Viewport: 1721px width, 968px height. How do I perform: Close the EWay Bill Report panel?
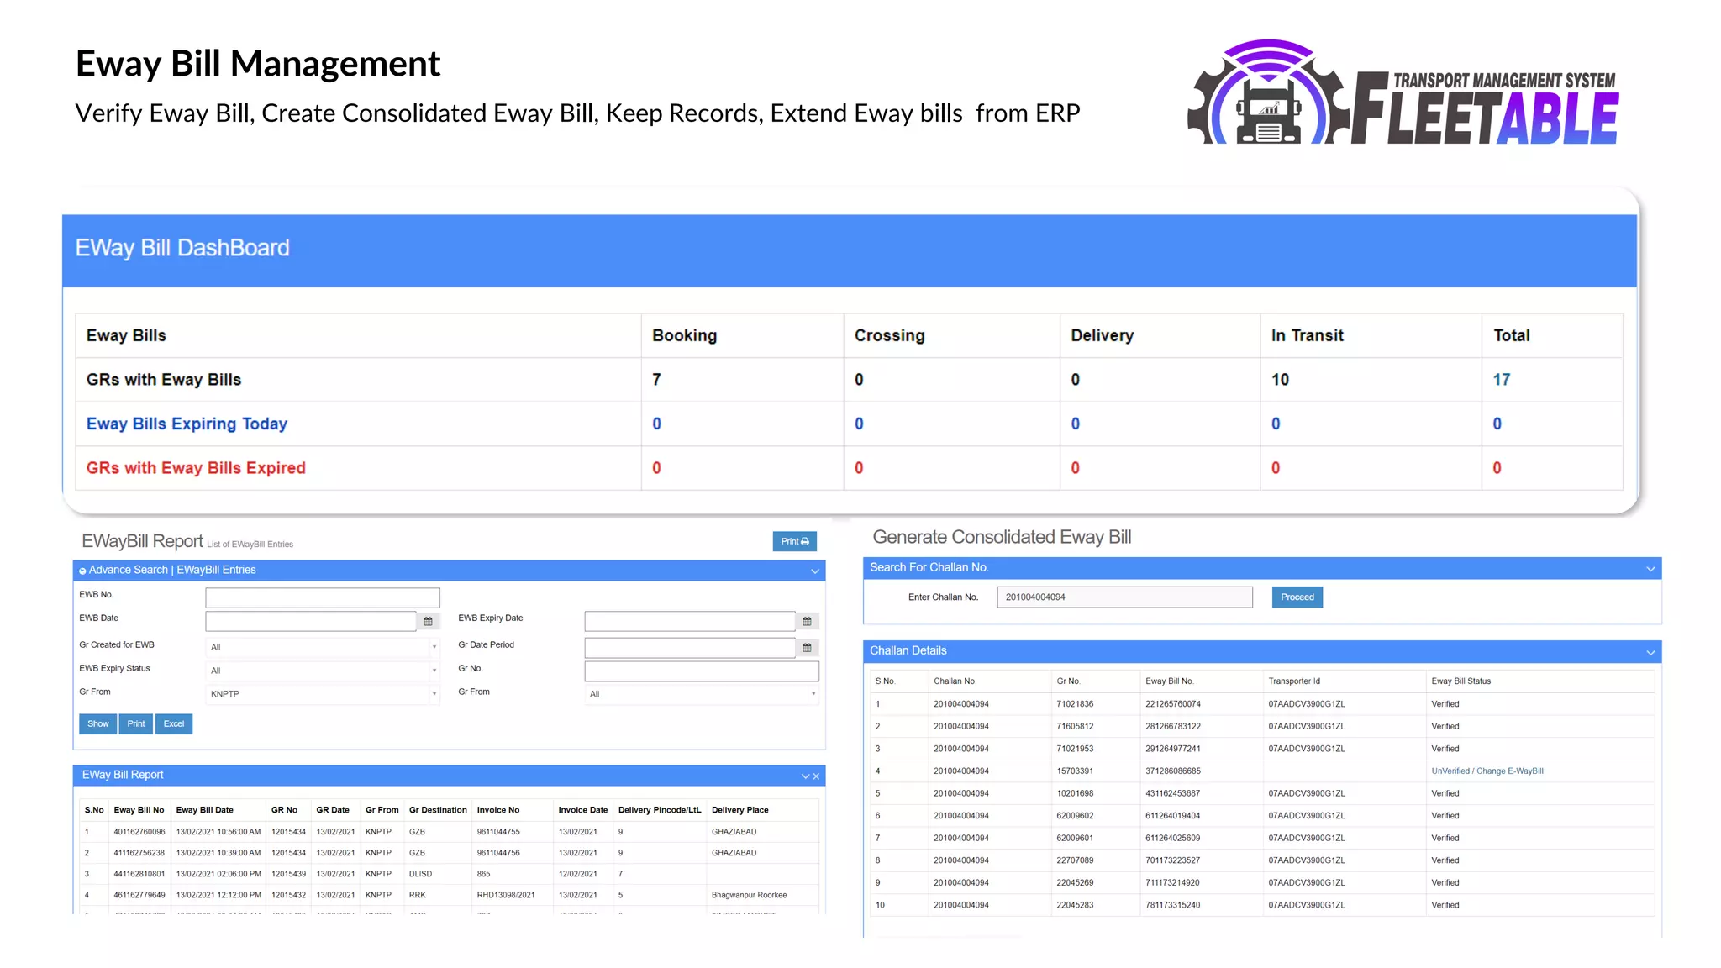816,776
